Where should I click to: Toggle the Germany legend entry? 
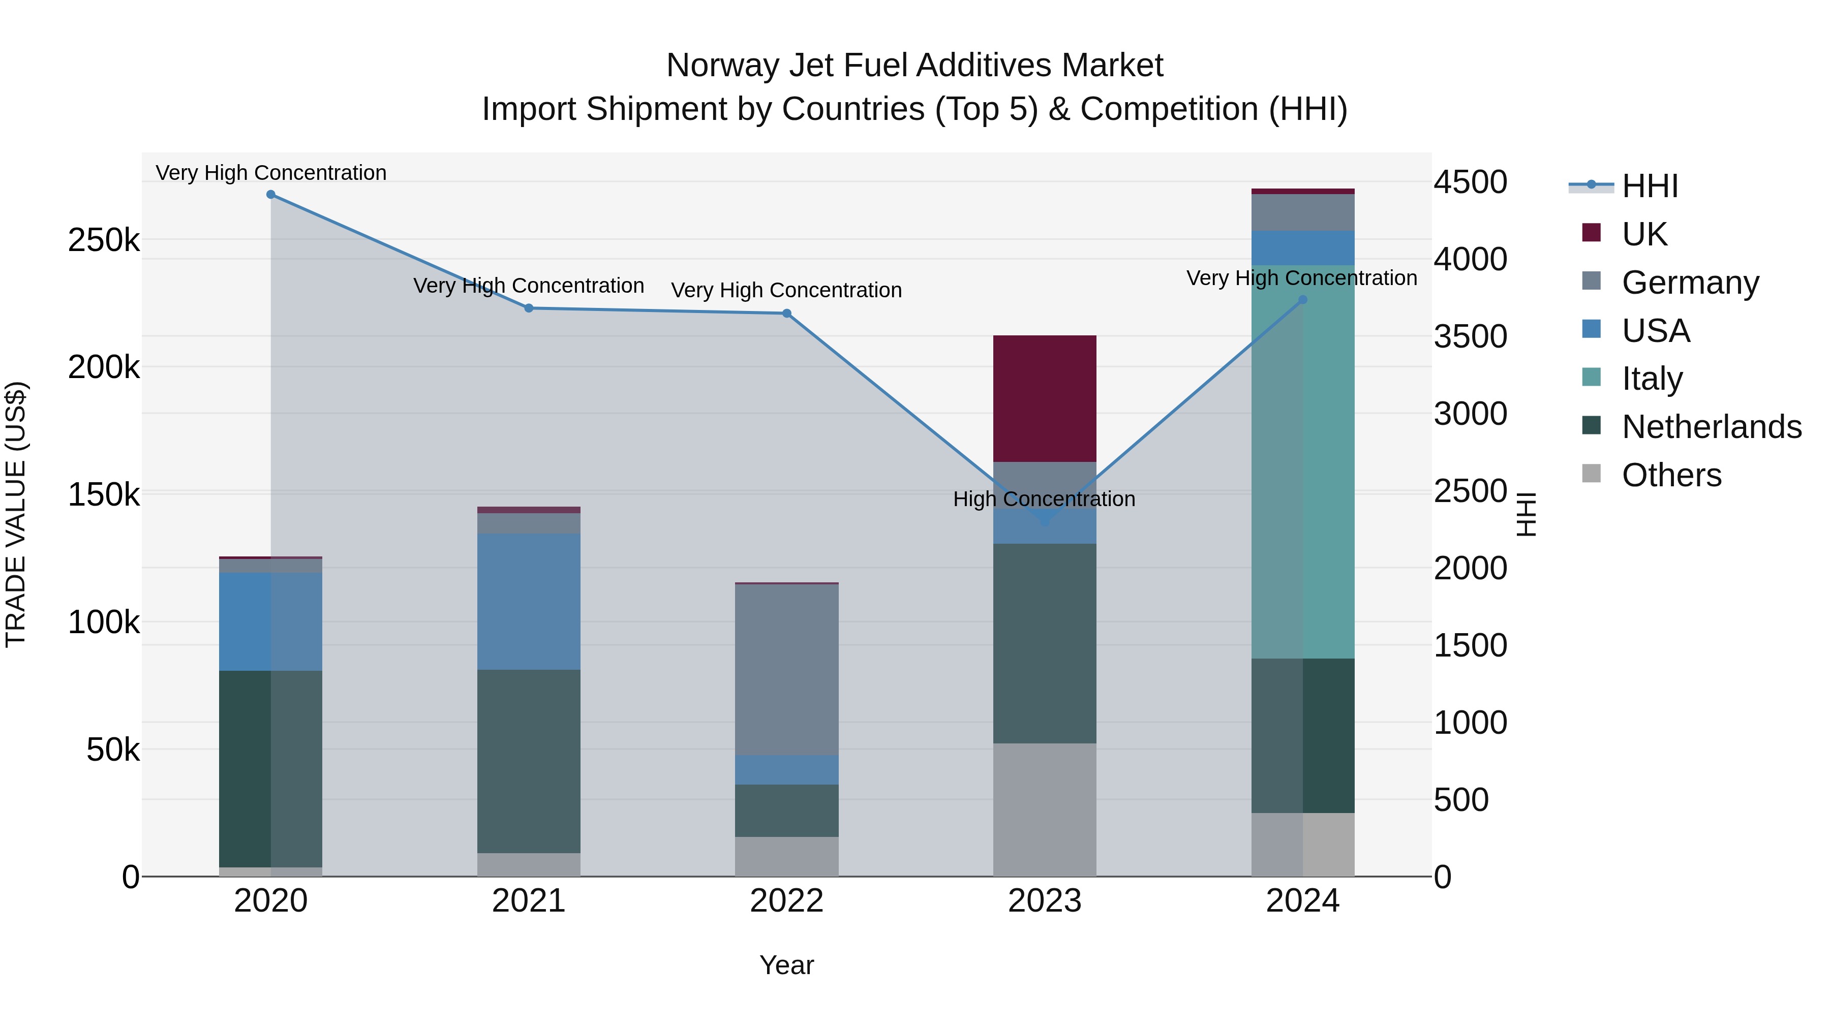[1671, 282]
